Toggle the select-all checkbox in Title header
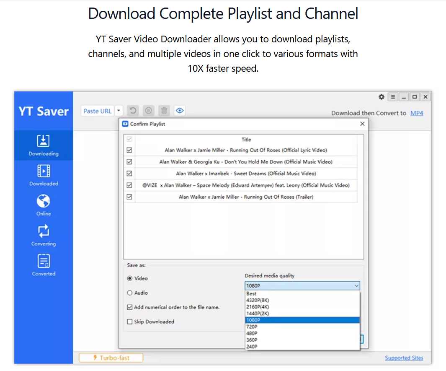 click(x=129, y=139)
